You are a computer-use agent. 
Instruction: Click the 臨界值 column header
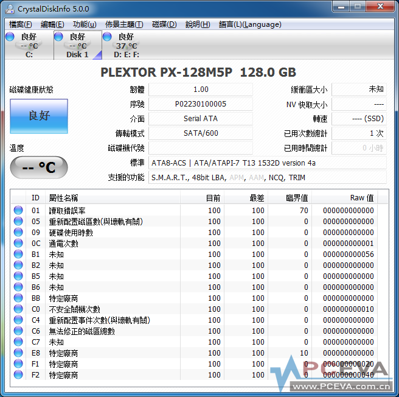pyautogui.click(x=290, y=198)
